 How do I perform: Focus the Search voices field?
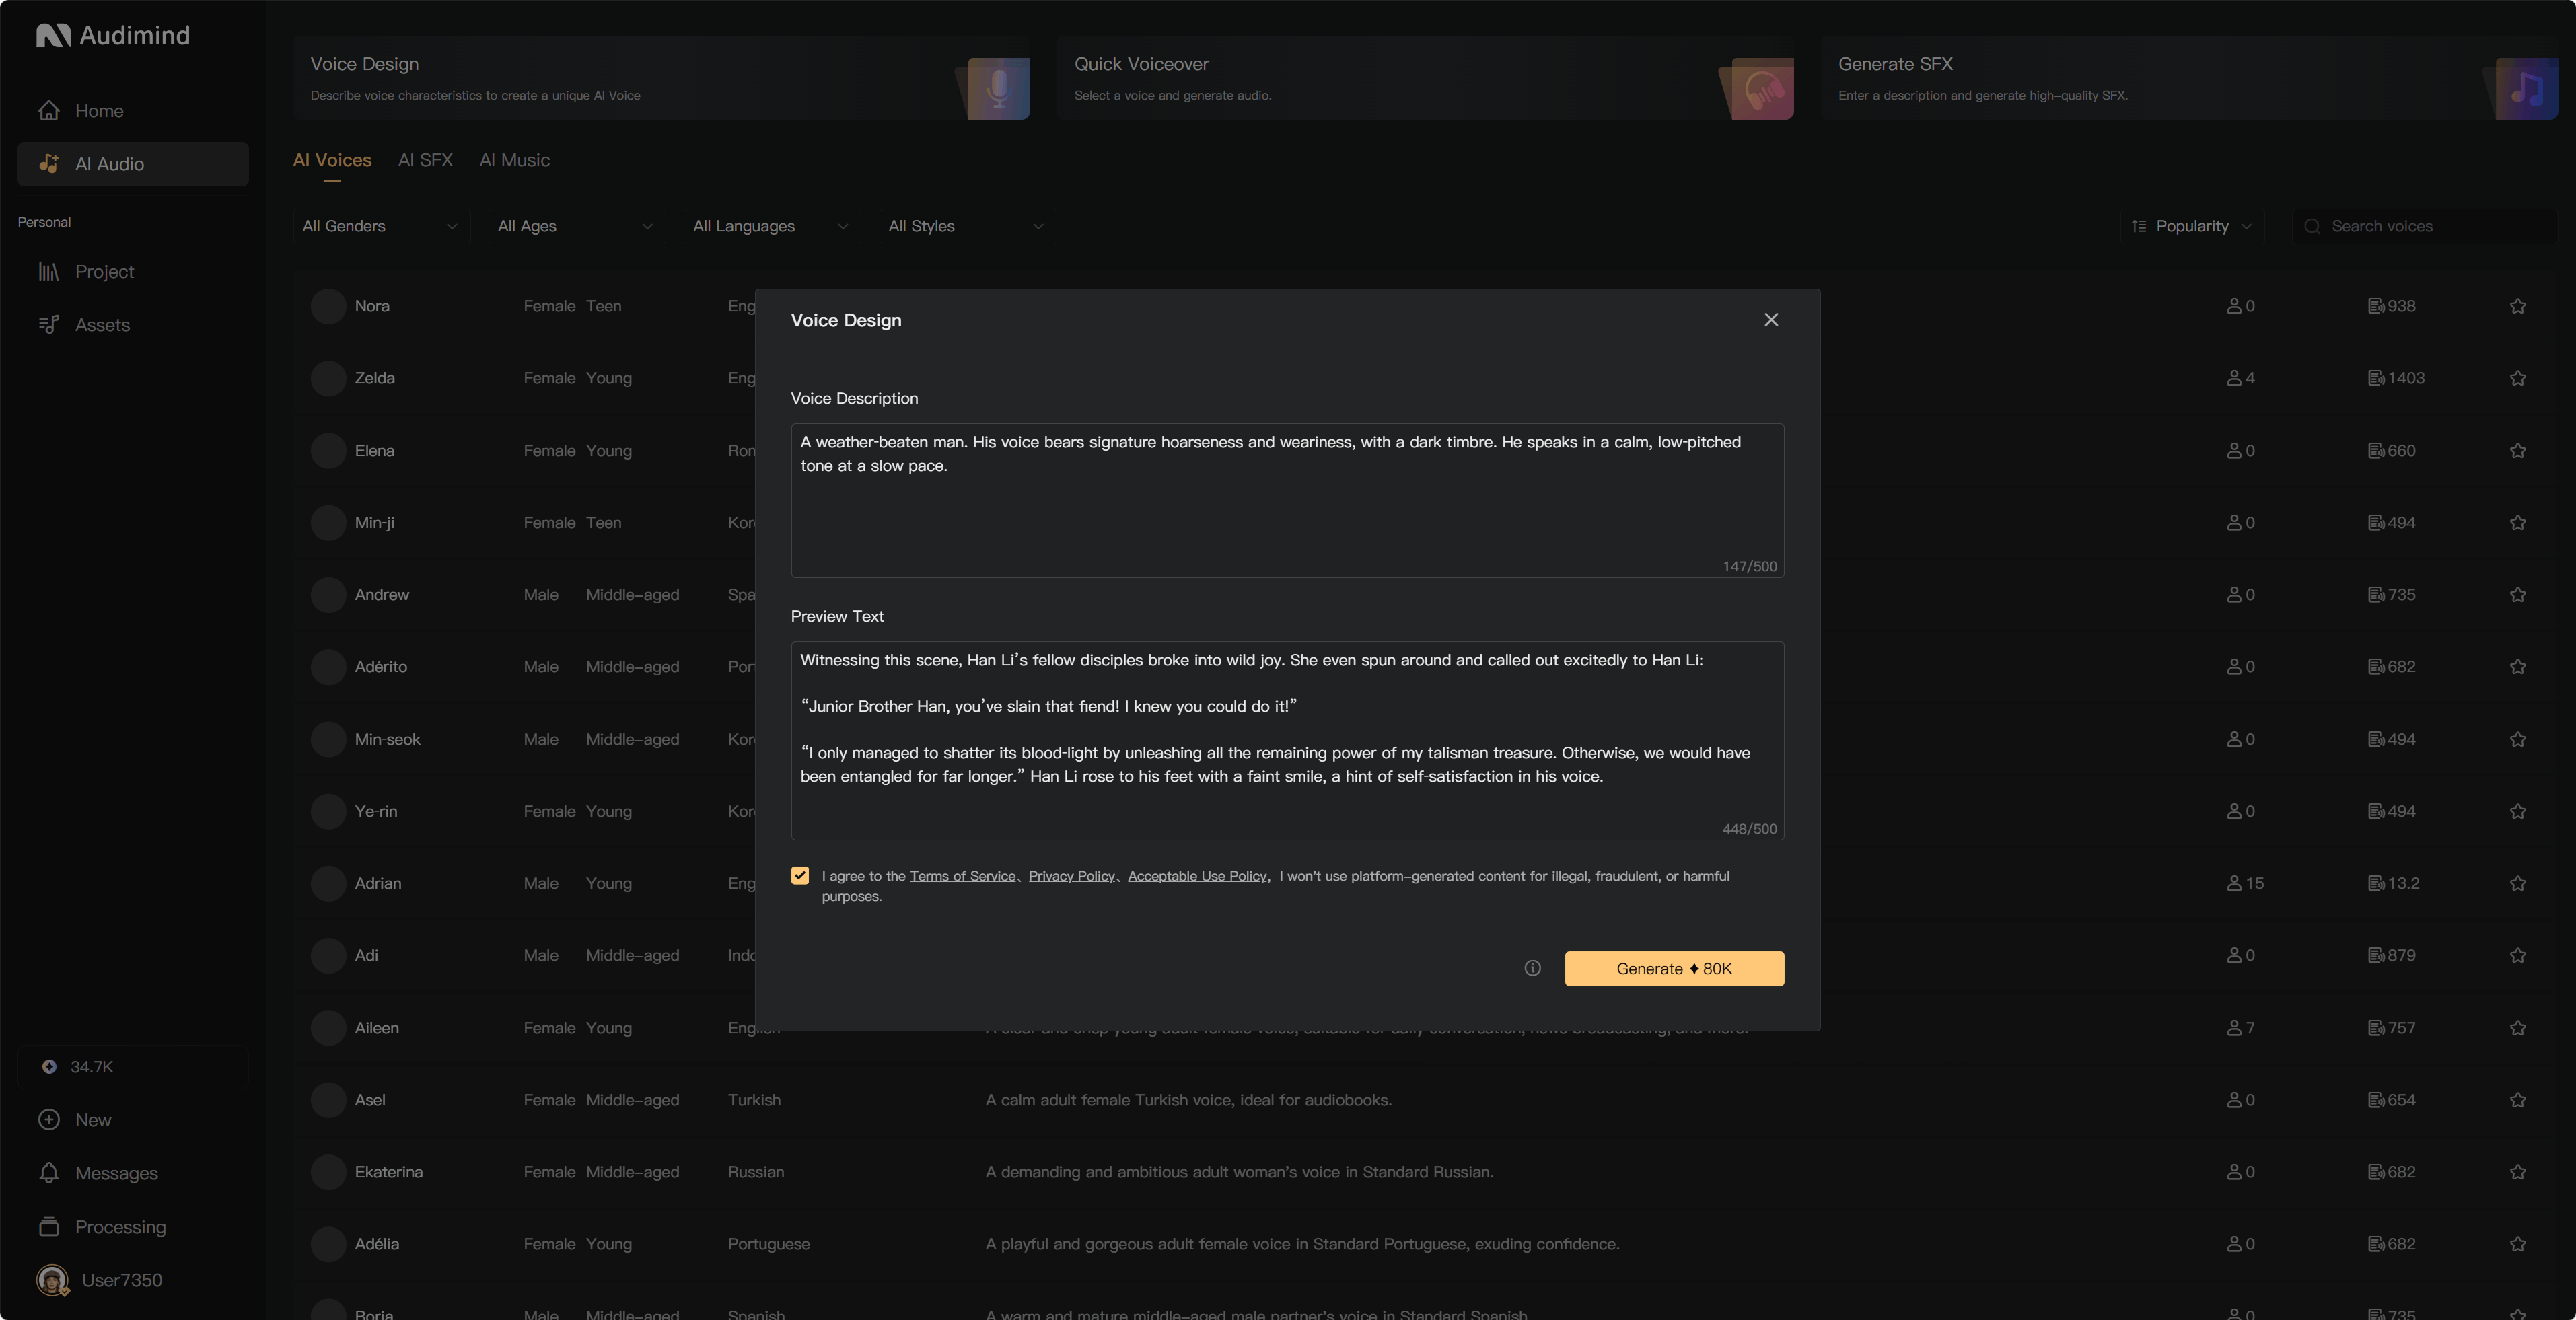(2424, 227)
